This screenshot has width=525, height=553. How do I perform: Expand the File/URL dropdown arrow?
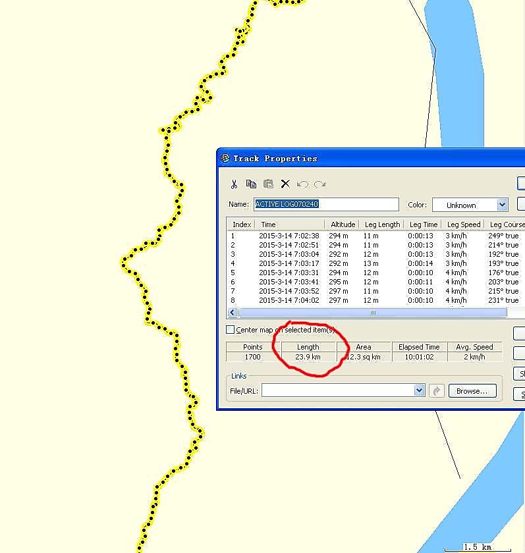419,391
